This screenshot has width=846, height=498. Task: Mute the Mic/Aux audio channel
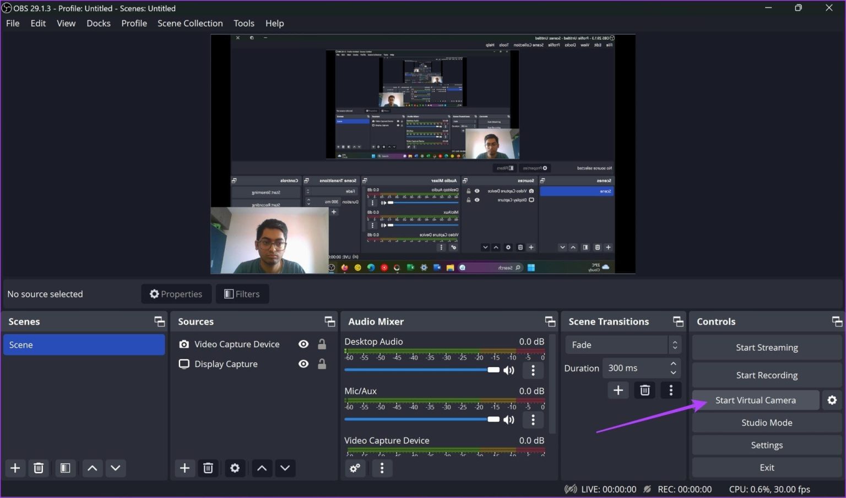[508, 419]
